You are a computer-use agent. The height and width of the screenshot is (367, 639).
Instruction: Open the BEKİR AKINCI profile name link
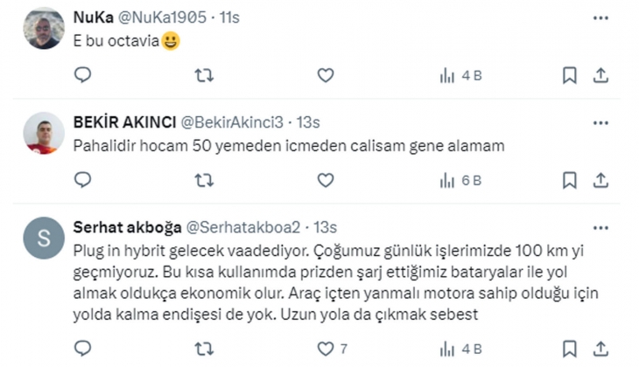124,121
